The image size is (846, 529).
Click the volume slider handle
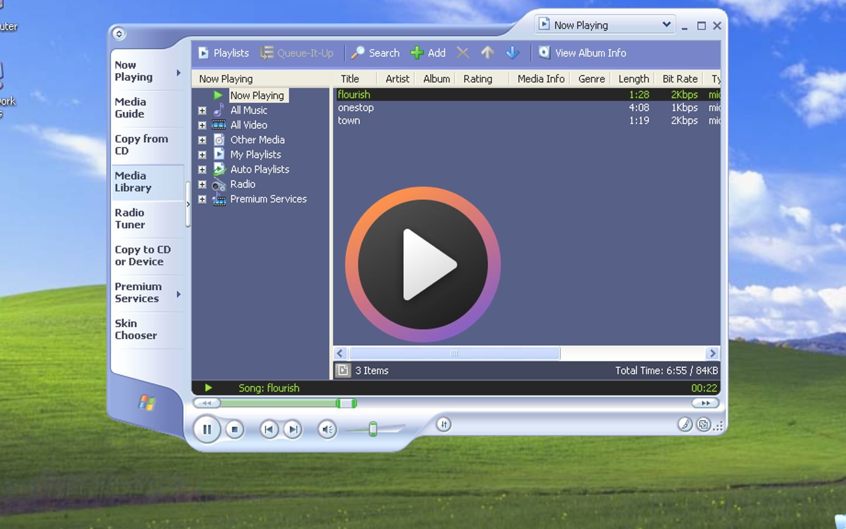coord(373,429)
